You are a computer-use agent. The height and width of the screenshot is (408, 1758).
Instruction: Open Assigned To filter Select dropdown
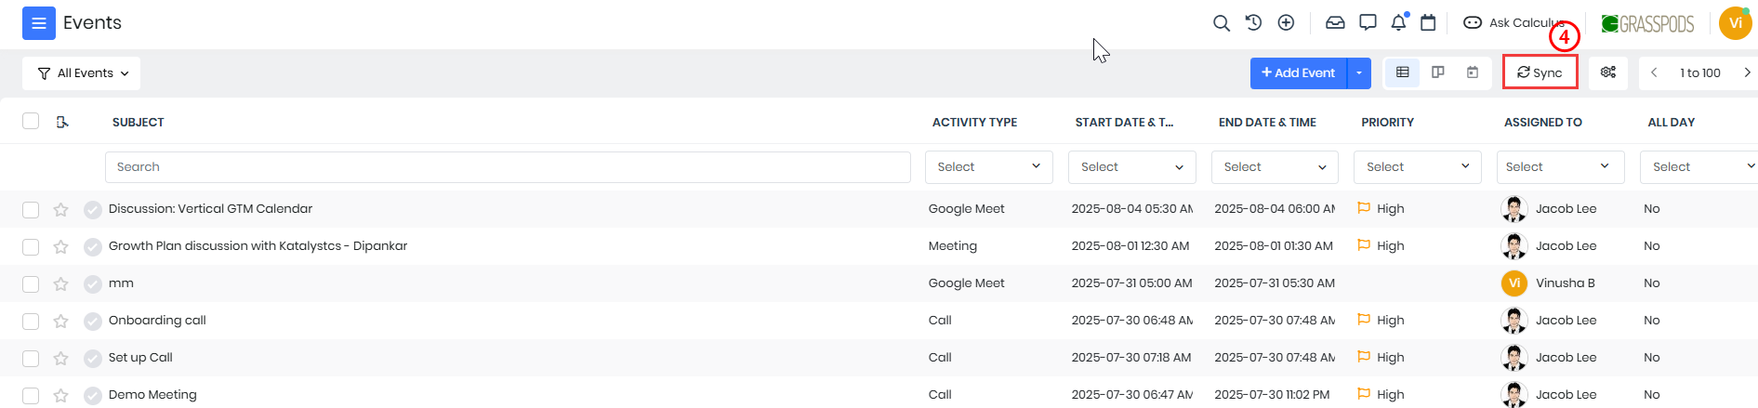point(1561,167)
